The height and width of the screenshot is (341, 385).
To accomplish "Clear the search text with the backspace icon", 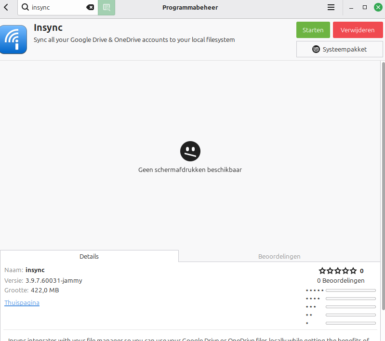I will 90,7.
